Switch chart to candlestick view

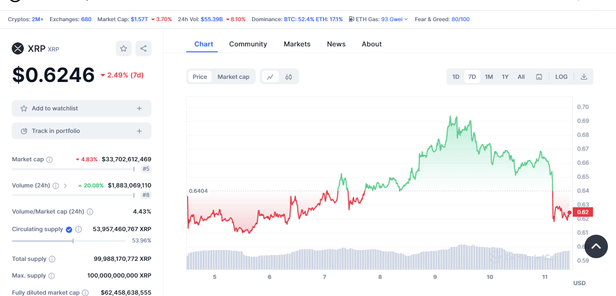[289, 77]
